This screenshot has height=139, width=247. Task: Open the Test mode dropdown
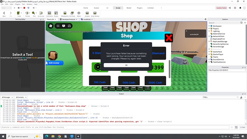6,8
